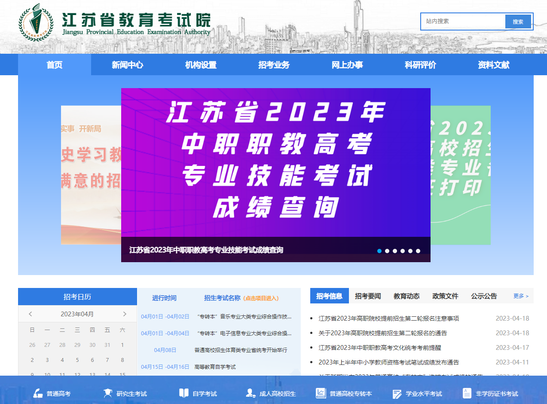Open 关于2023年高职院校提前招生第二轮报名的通告

(x=383, y=333)
